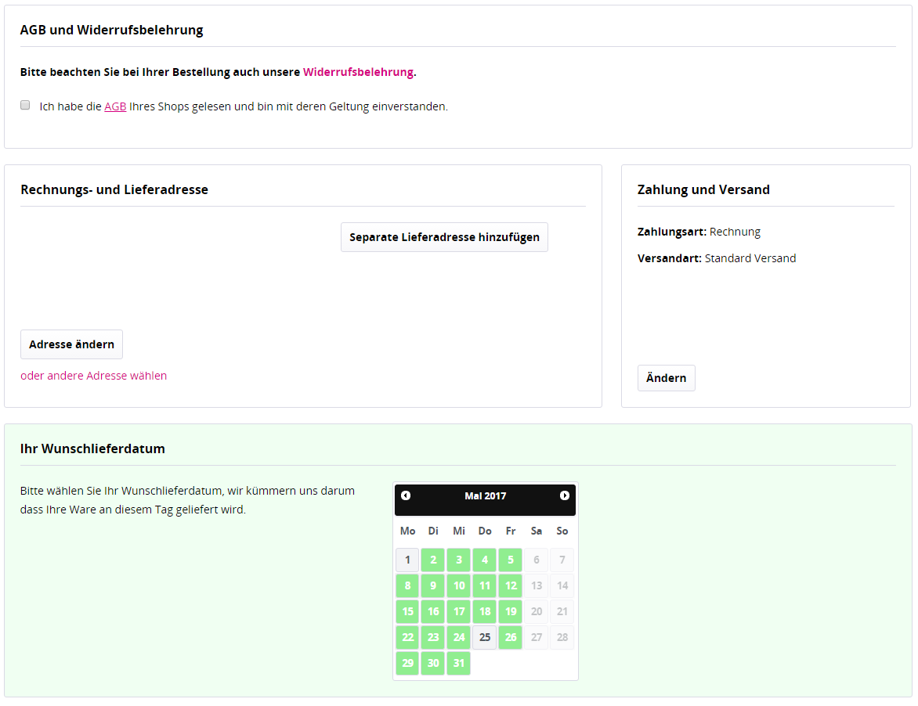Image resolution: width=918 pixels, height=706 pixels.
Task: Go to next month in calendar
Action: pos(564,495)
